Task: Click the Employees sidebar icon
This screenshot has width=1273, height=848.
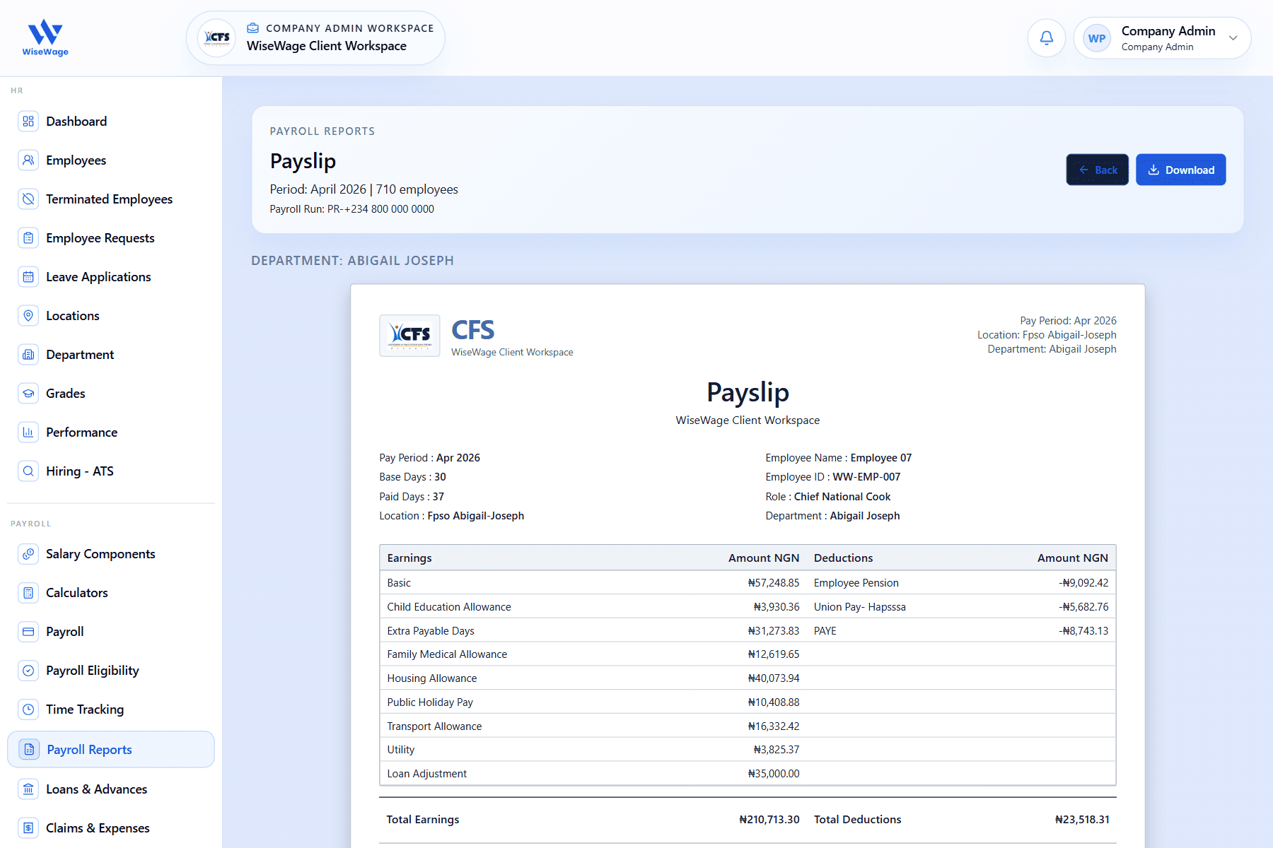Action: pyautogui.click(x=28, y=160)
